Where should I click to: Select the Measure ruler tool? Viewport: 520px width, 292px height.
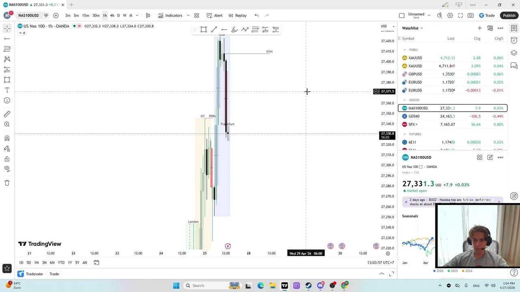[7, 114]
